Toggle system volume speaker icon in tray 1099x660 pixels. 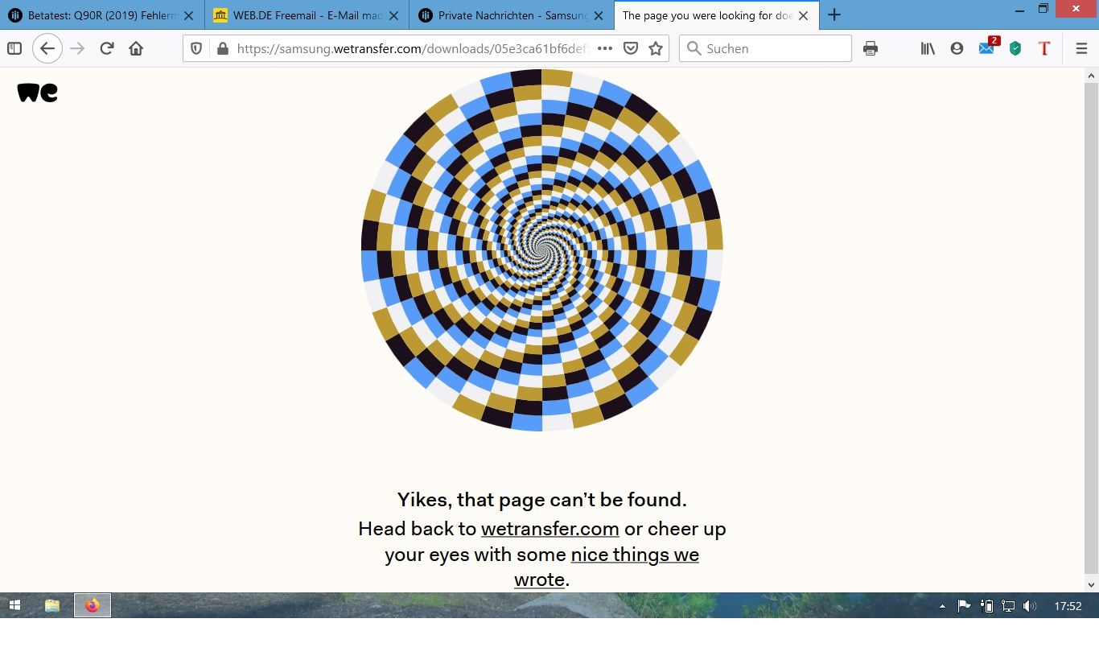pyautogui.click(x=1029, y=606)
